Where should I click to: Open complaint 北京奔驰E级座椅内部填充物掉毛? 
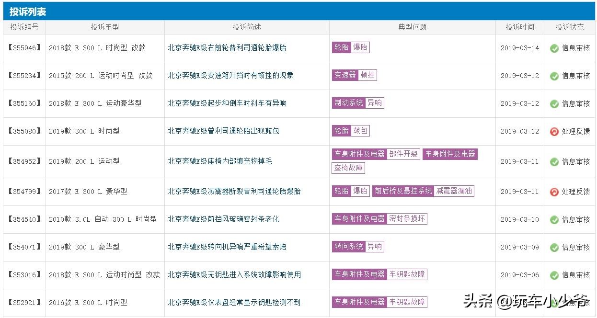coord(220,161)
